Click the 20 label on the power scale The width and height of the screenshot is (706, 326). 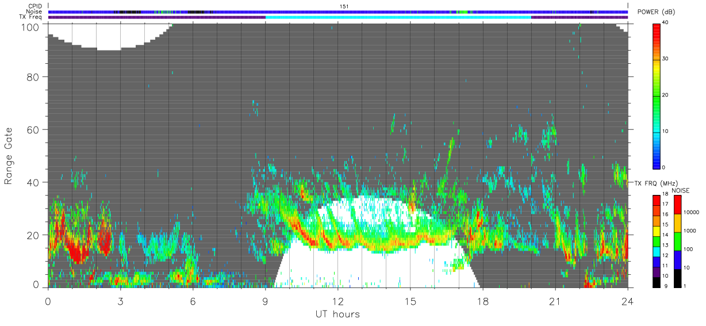click(x=665, y=95)
